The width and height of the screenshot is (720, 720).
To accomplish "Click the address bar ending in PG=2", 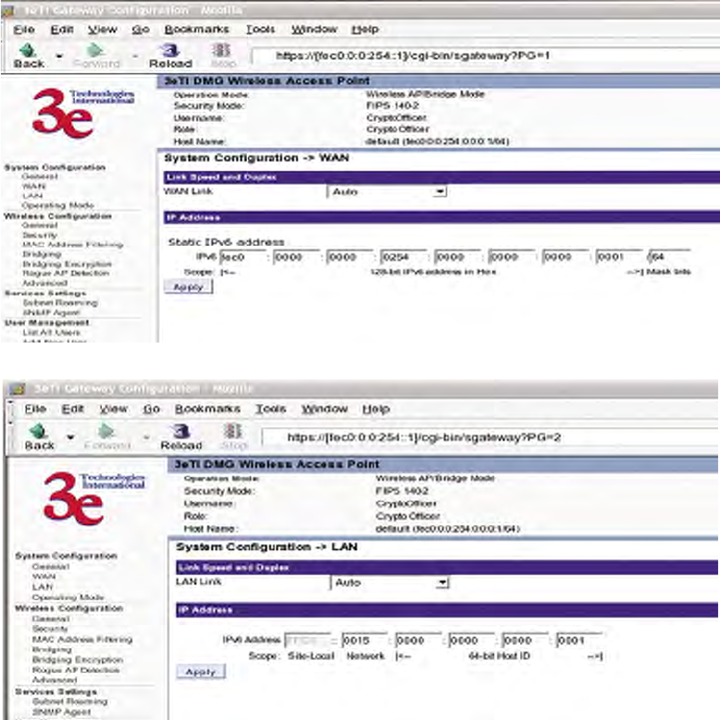I will pos(490,437).
